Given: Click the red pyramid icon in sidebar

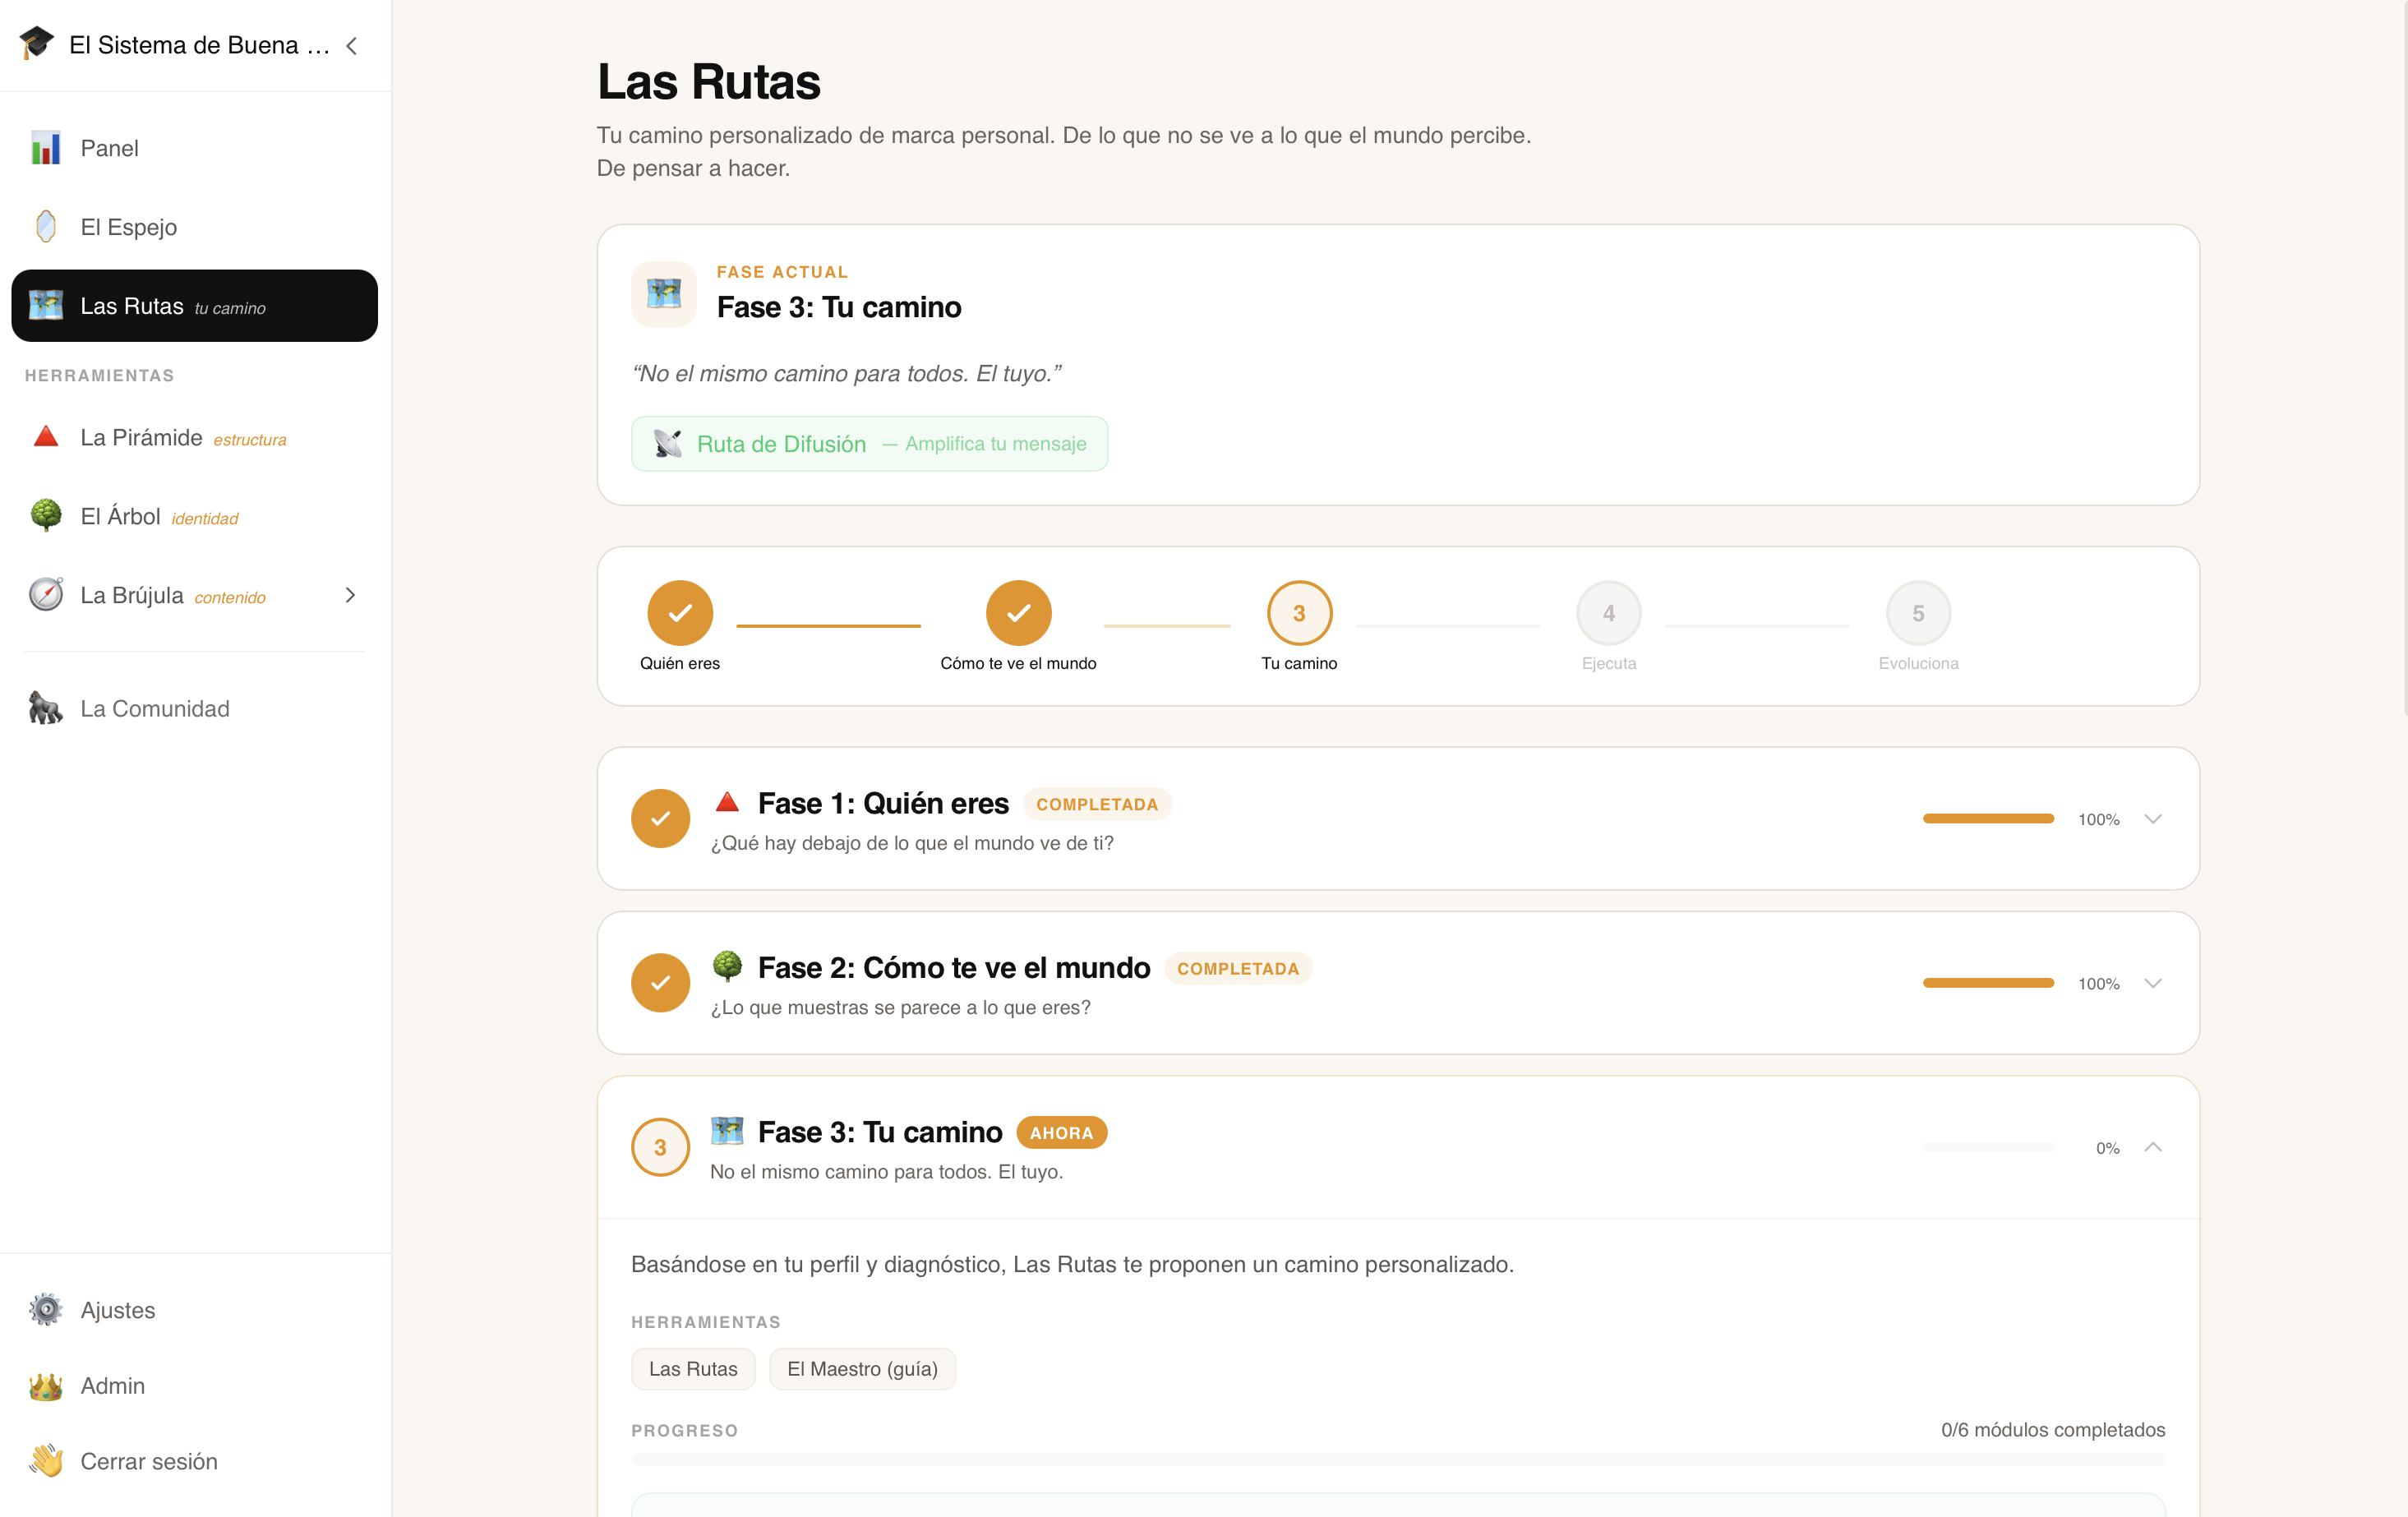Looking at the screenshot, I should (x=46, y=437).
